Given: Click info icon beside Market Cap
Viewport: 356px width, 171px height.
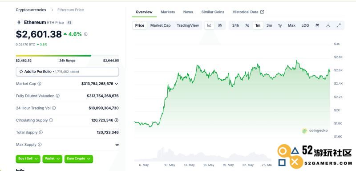Looking at the screenshot, I should click(x=39, y=84).
